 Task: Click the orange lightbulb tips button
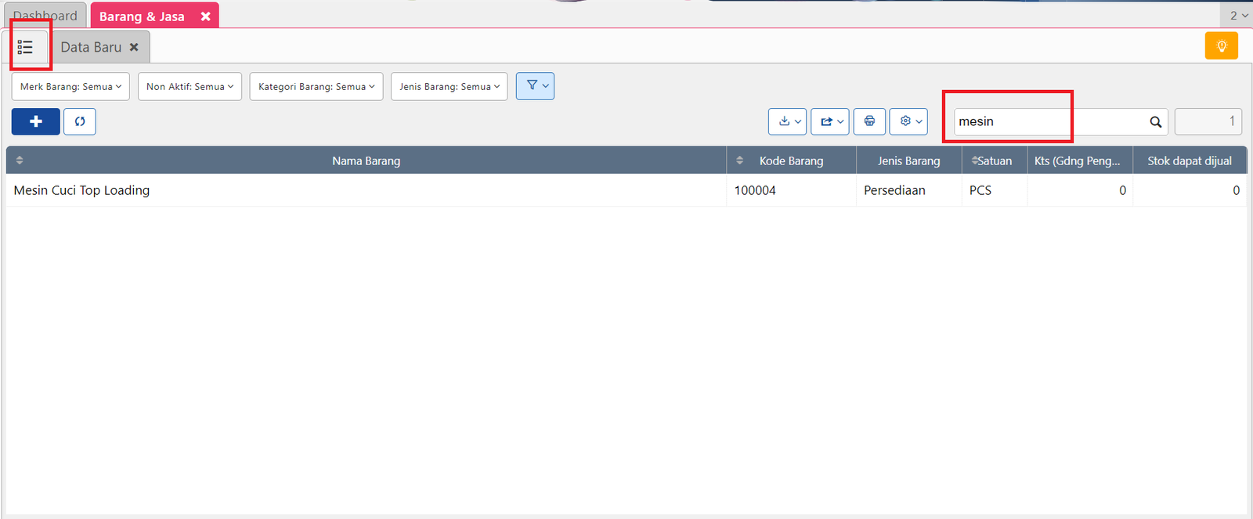coord(1221,46)
